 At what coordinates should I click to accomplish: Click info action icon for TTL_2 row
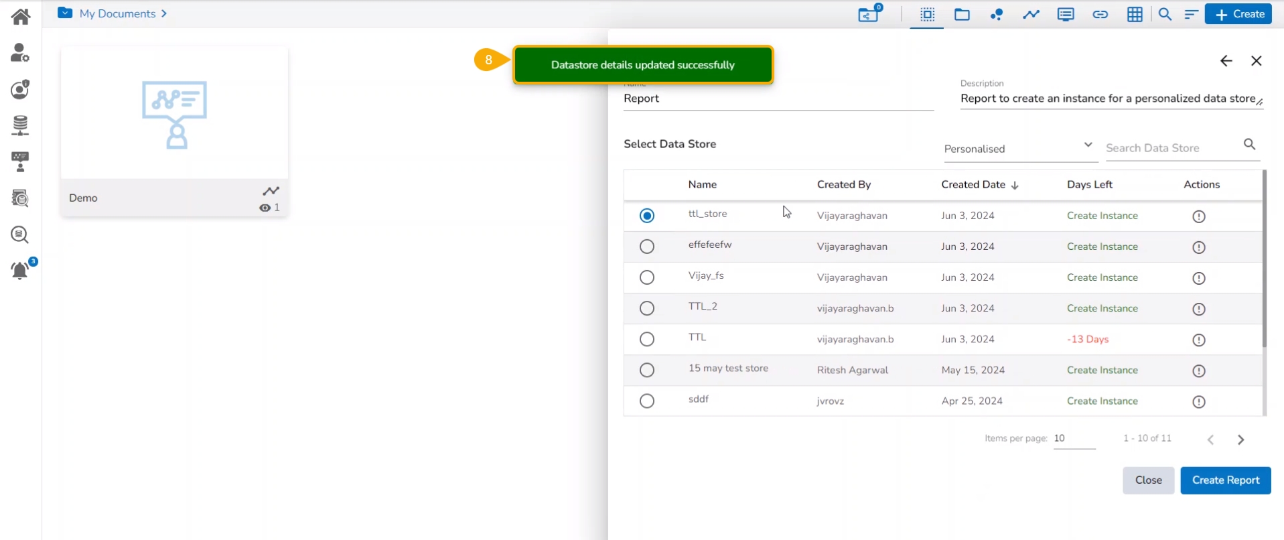[1199, 309]
